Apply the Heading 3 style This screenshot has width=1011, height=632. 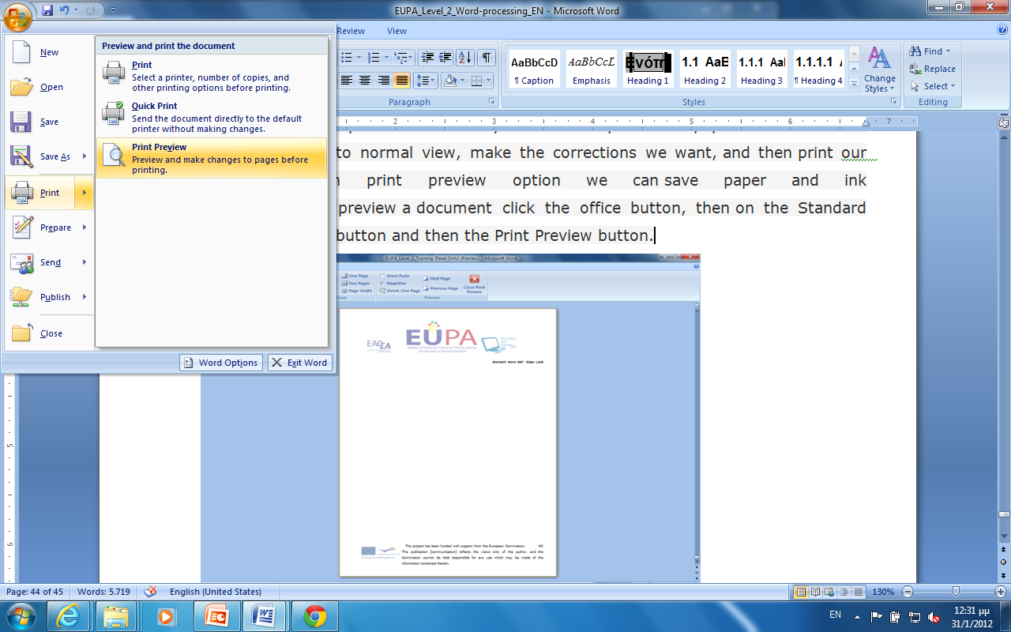click(x=762, y=69)
